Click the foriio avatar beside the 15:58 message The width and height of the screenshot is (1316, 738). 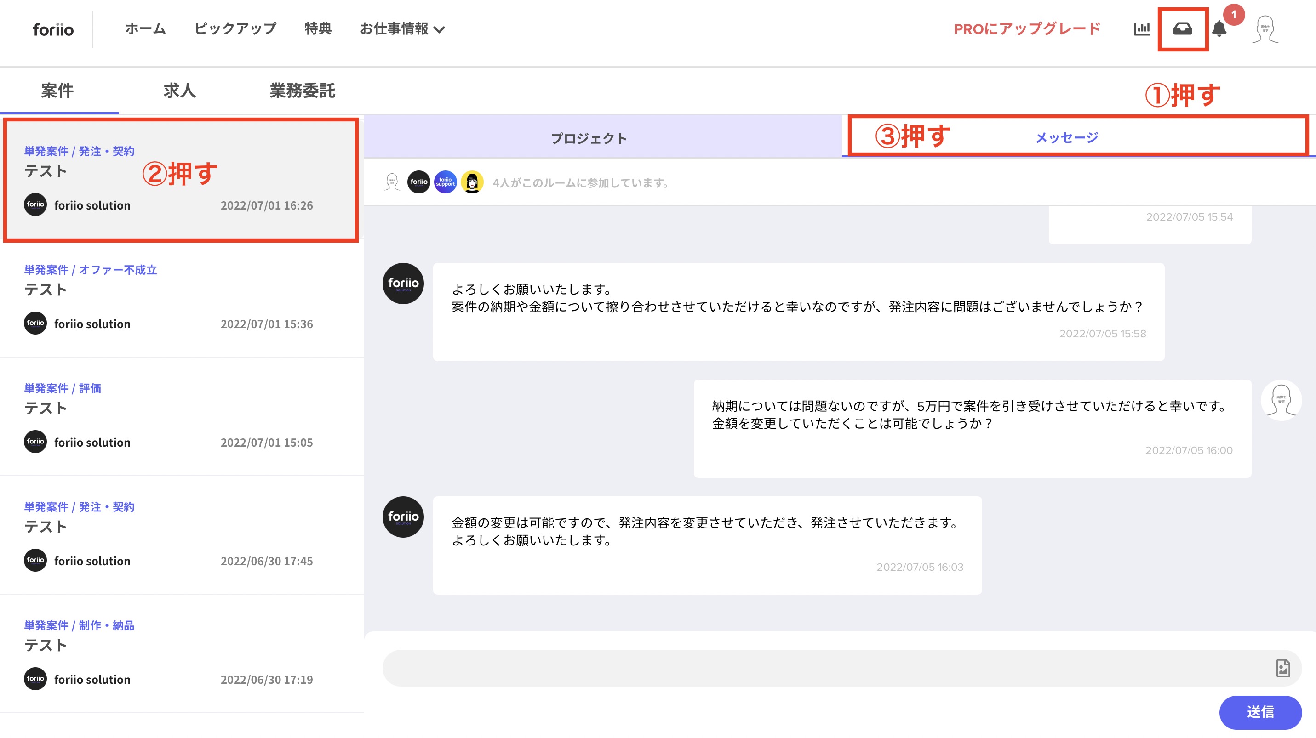(403, 283)
